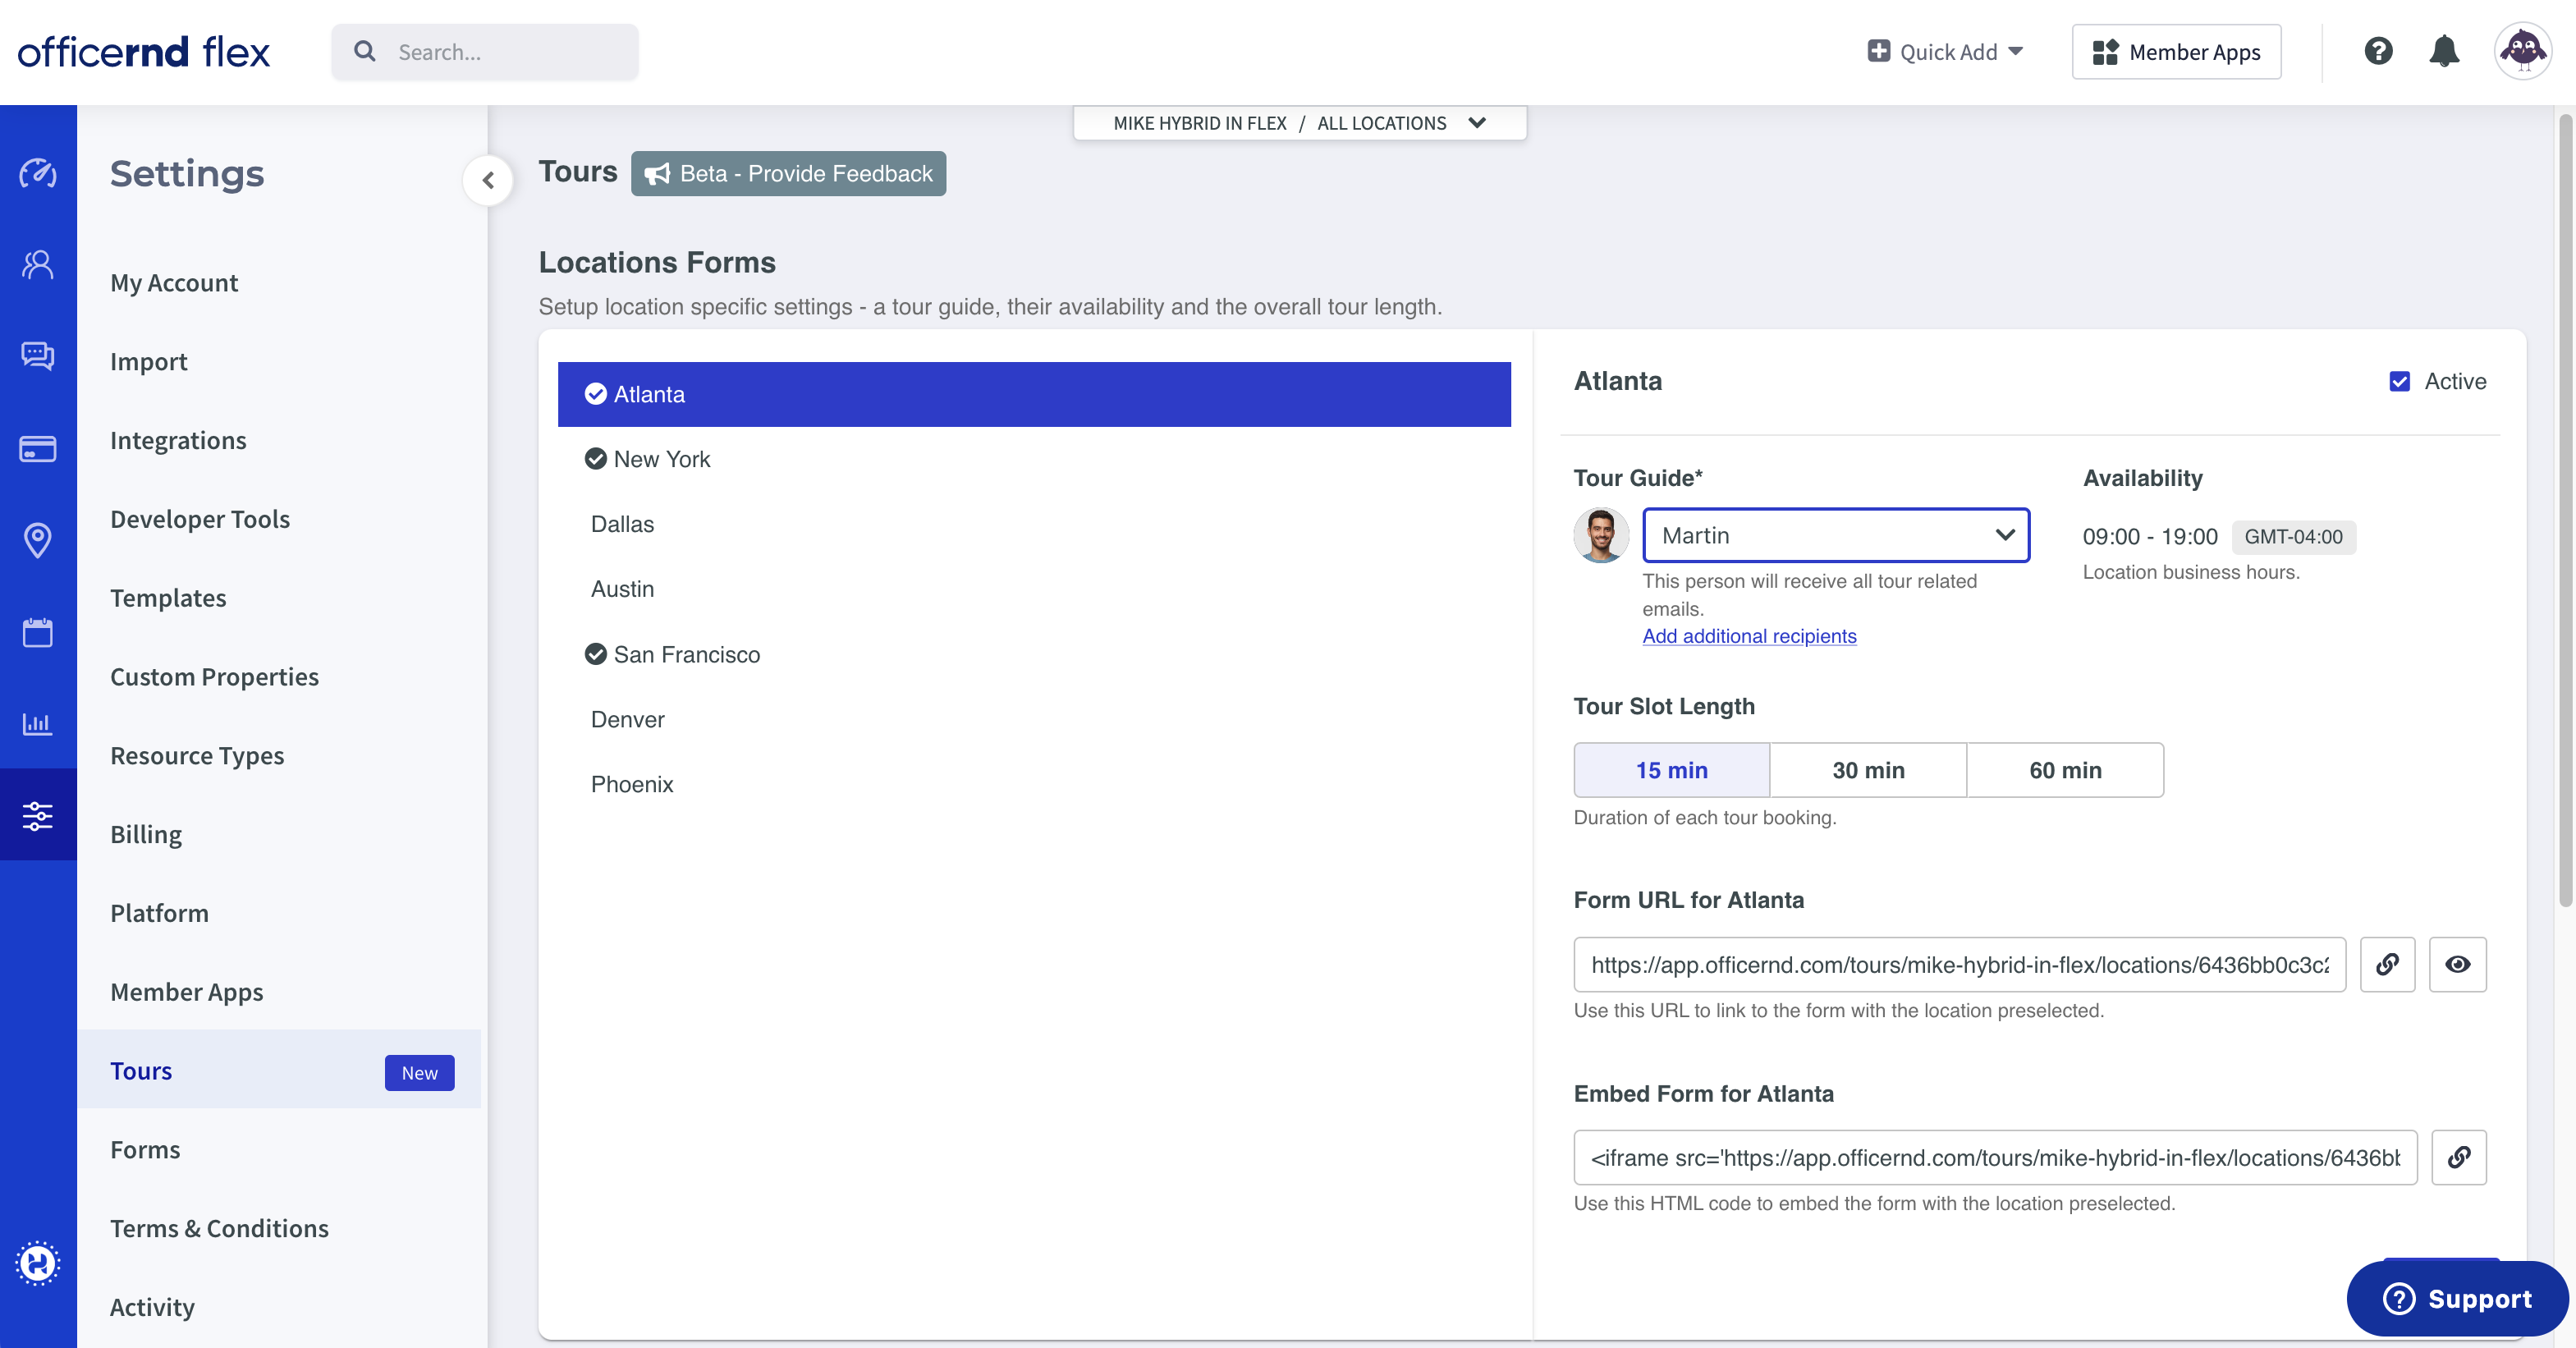The image size is (2576, 1348).
Task: Click the officernd flex logo
Action: (144, 52)
